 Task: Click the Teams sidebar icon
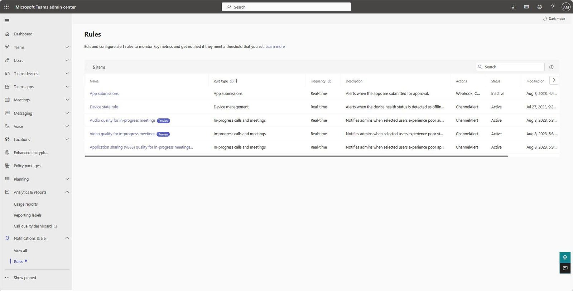point(7,47)
